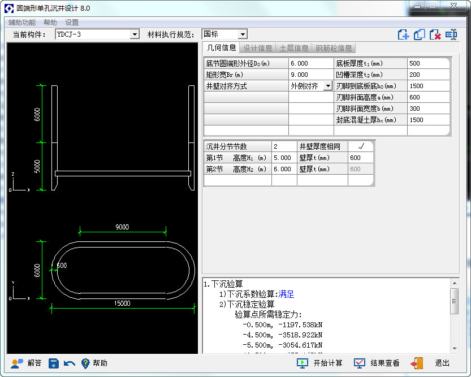The image size is (471, 377).
Task: Click the elevation section drawing of the caisson
Action: pyautogui.click(x=123, y=138)
